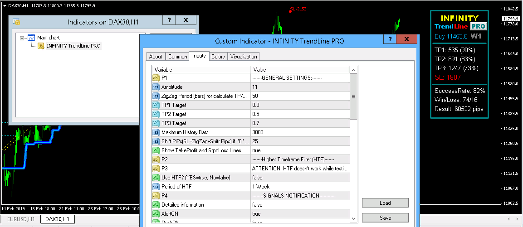
Task: Click the TP3 Target double-type icon
Action: [x=156, y=123]
